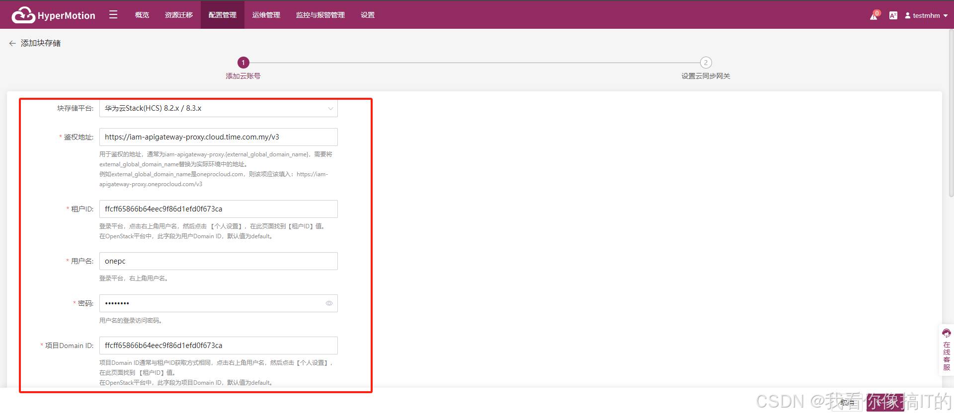This screenshot has width=954, height=417.
Task: Select step 2 设置云同步网关 circle
Action: [706, 63]
